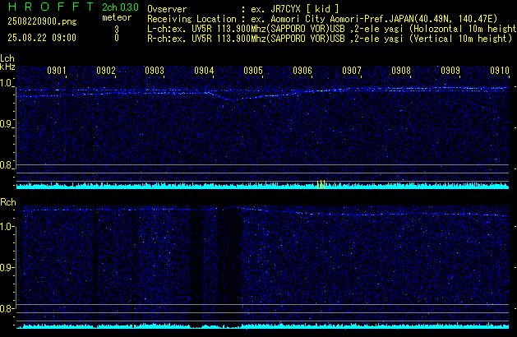Viewport: 517px width, 337px height.
Task: Click the Rch cyan signal level strip
Action: click(x=262, y=325)
